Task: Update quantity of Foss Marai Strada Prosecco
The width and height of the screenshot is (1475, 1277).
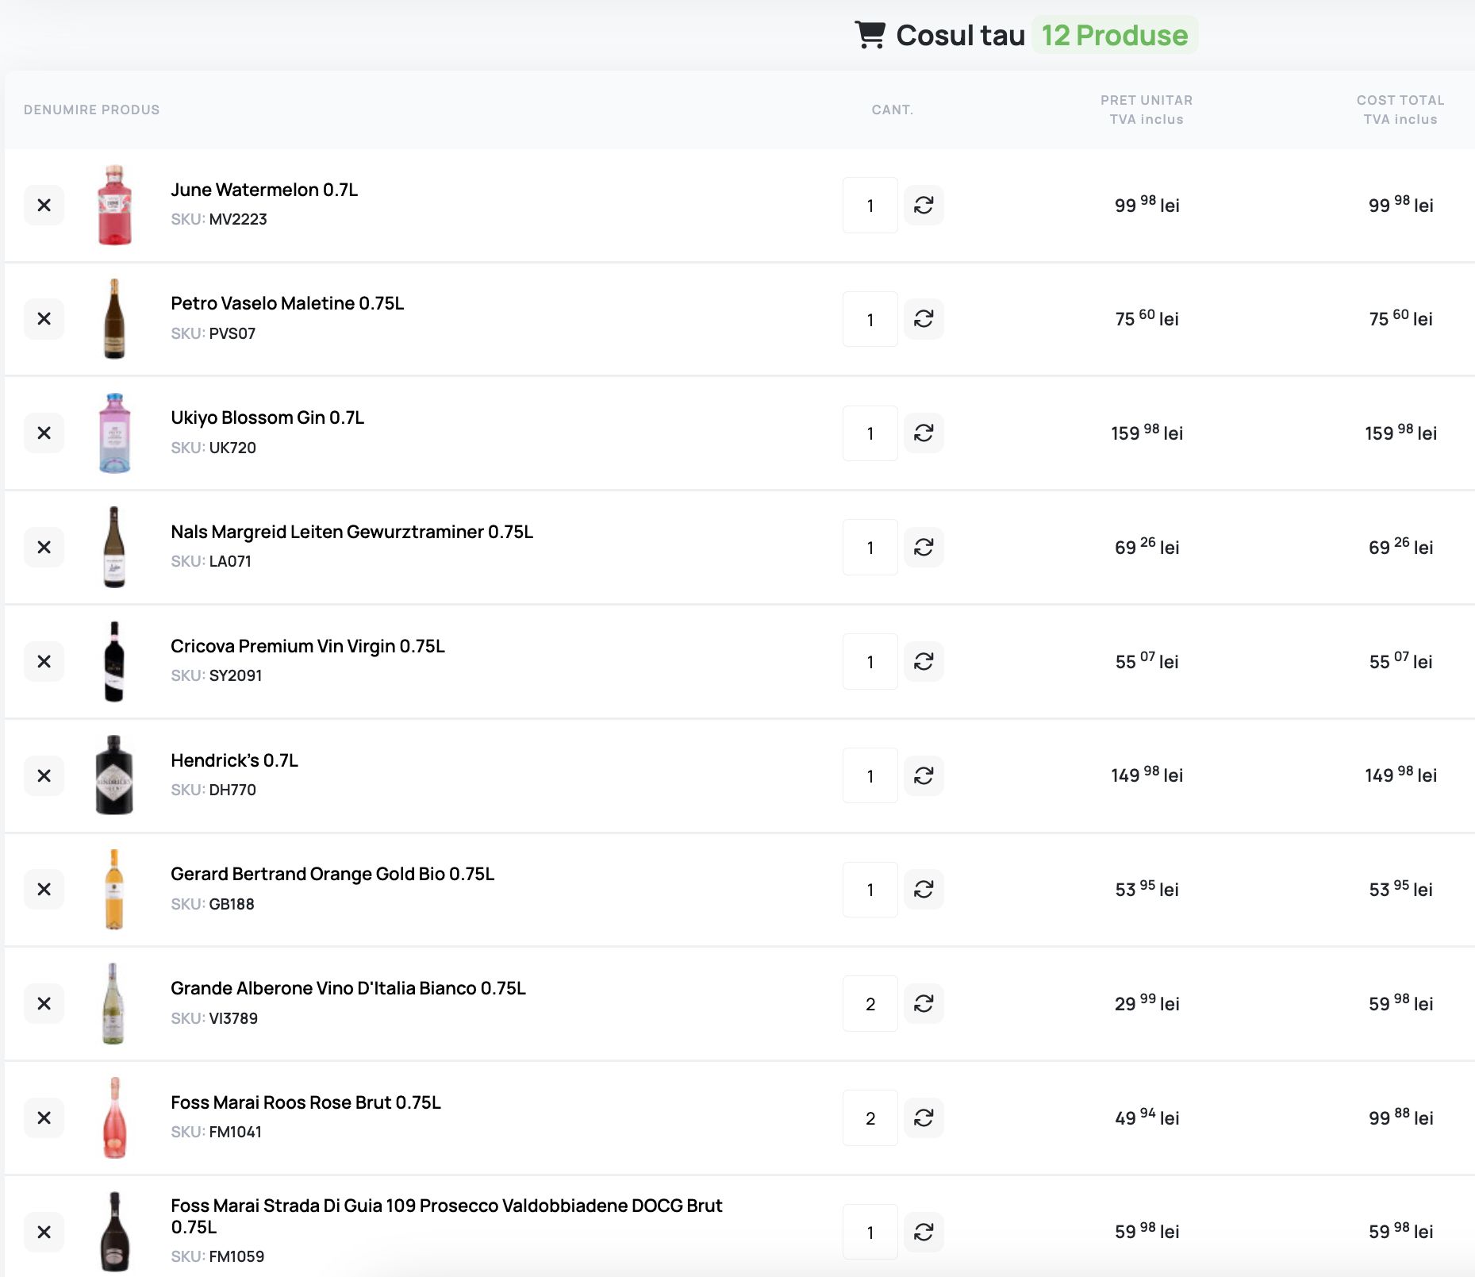Action: [924, 1233]
